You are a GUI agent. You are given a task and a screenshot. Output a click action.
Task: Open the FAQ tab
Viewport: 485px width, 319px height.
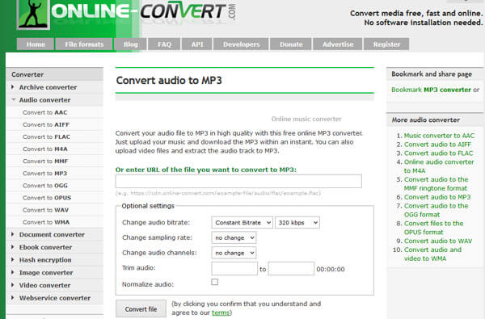[164, 44]
